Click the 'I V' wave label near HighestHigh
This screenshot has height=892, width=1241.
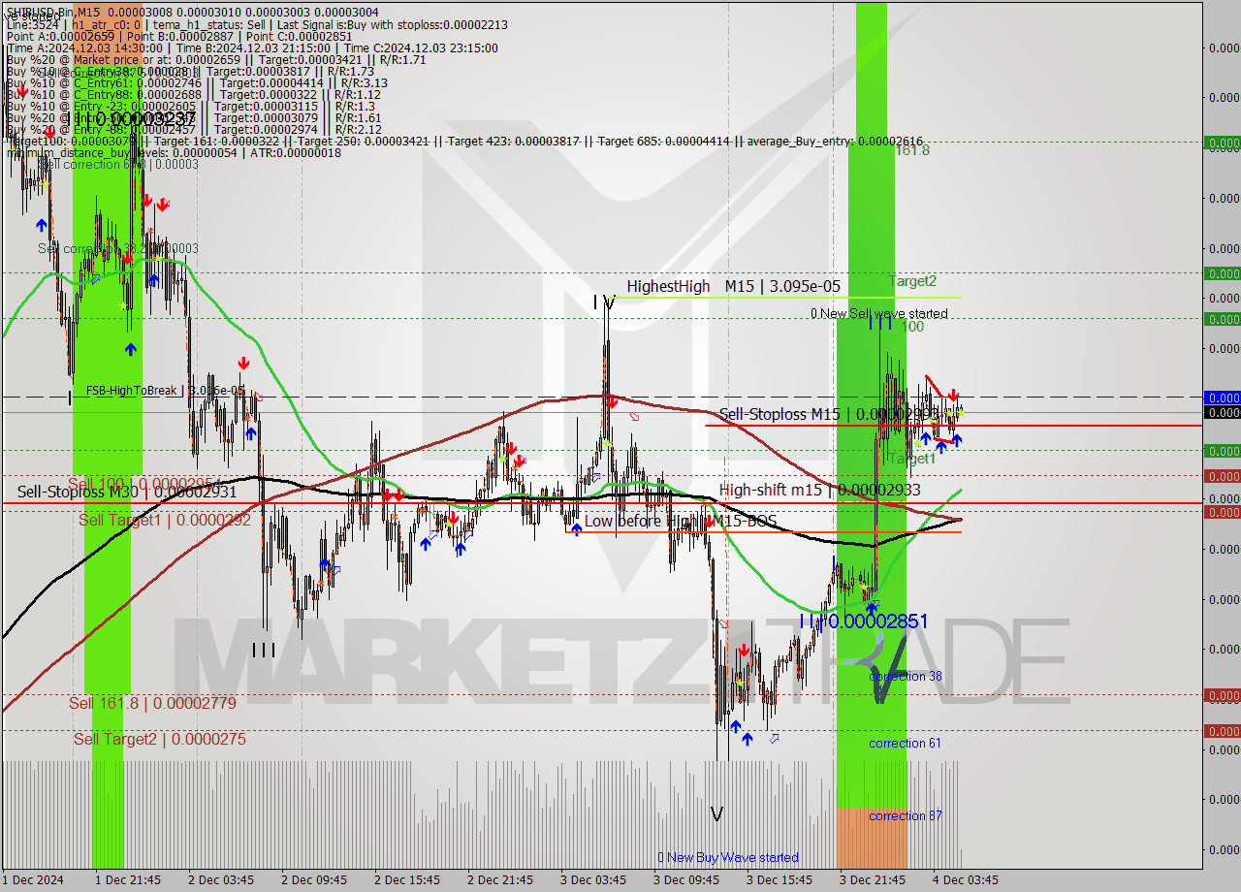pyautogui.click(x=604, y=303)
